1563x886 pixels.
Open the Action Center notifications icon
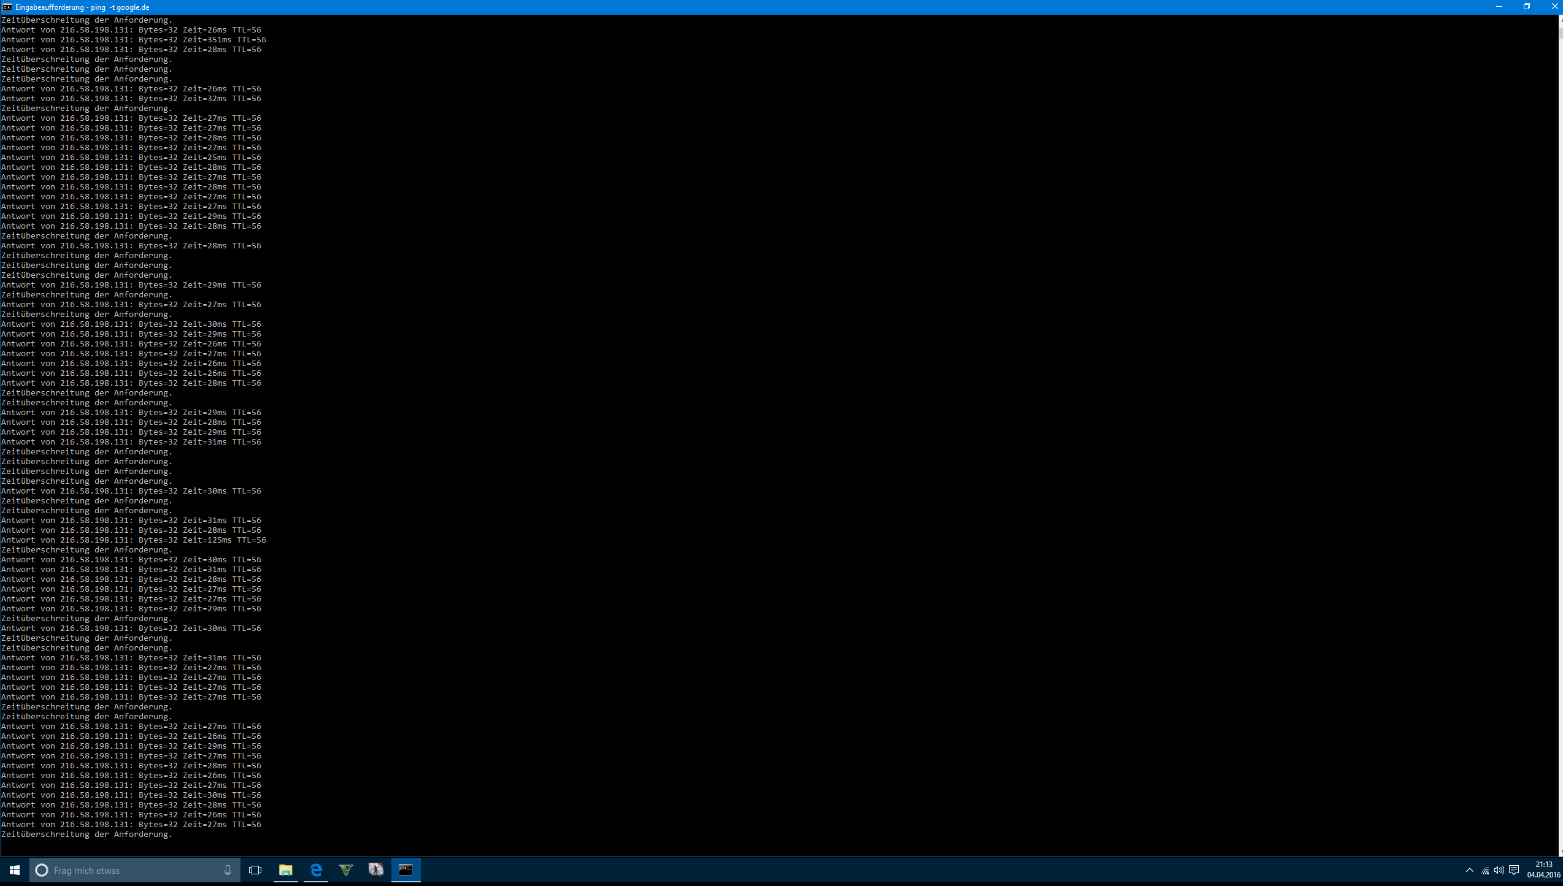point(1515,871)
